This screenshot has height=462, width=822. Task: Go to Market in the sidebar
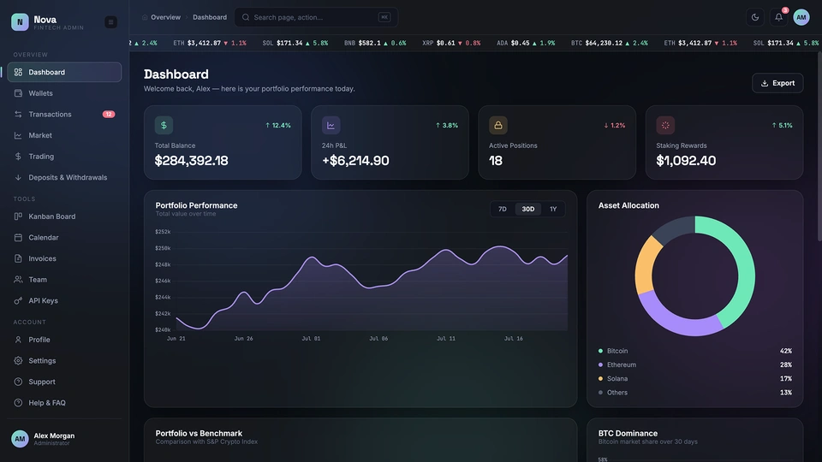coord(64,135)
